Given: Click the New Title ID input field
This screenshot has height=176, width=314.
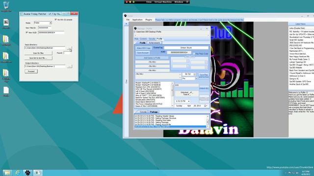Looking at the screenshot, I should (44, 28).
